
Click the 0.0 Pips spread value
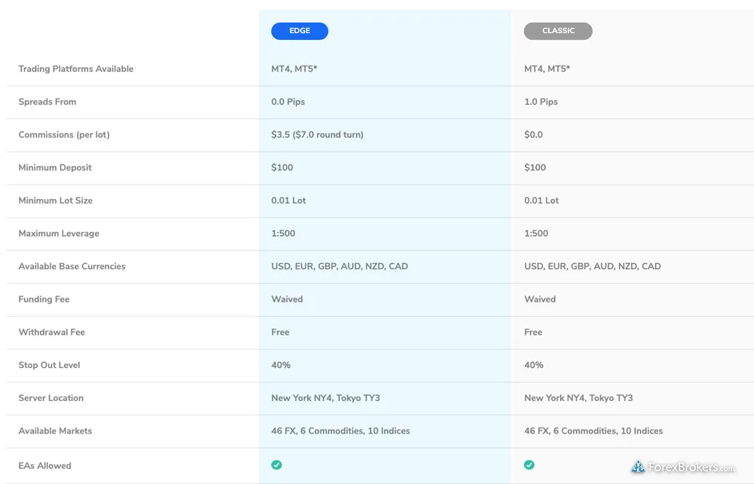288,102
